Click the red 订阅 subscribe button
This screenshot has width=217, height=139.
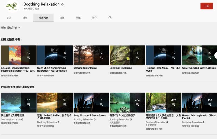pos(206,6)
